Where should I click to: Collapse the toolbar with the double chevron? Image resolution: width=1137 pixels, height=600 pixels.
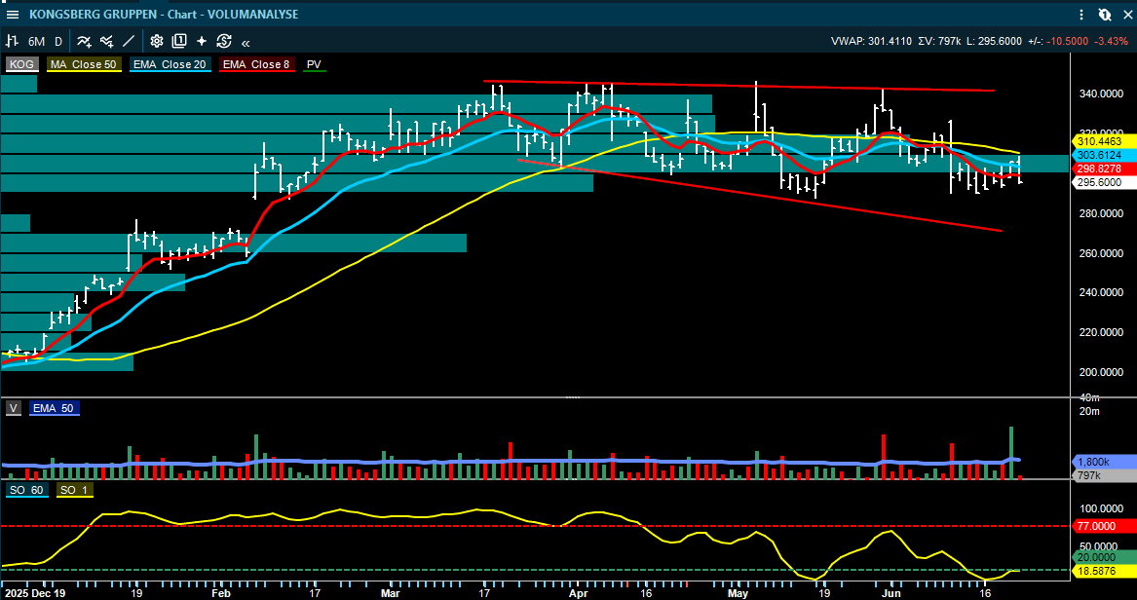(x=246, y=42)
